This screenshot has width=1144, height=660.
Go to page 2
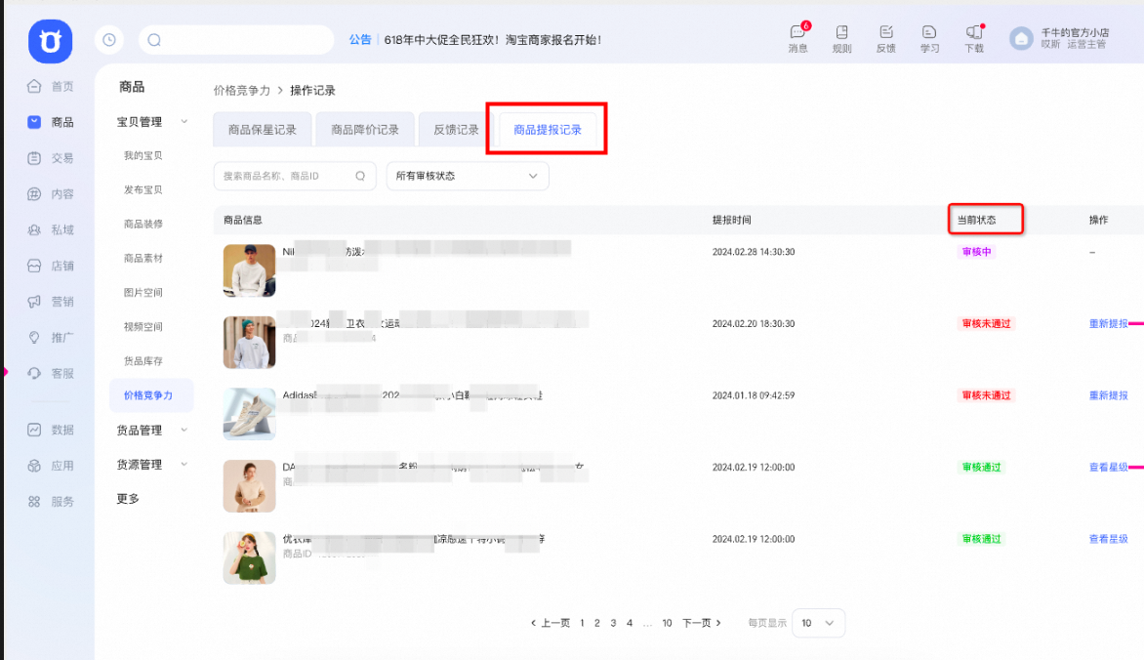tap(596, 623)
